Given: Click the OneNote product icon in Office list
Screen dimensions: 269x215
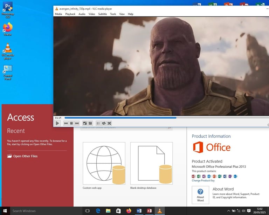Looking at the screenshot, I should (204, 176).
